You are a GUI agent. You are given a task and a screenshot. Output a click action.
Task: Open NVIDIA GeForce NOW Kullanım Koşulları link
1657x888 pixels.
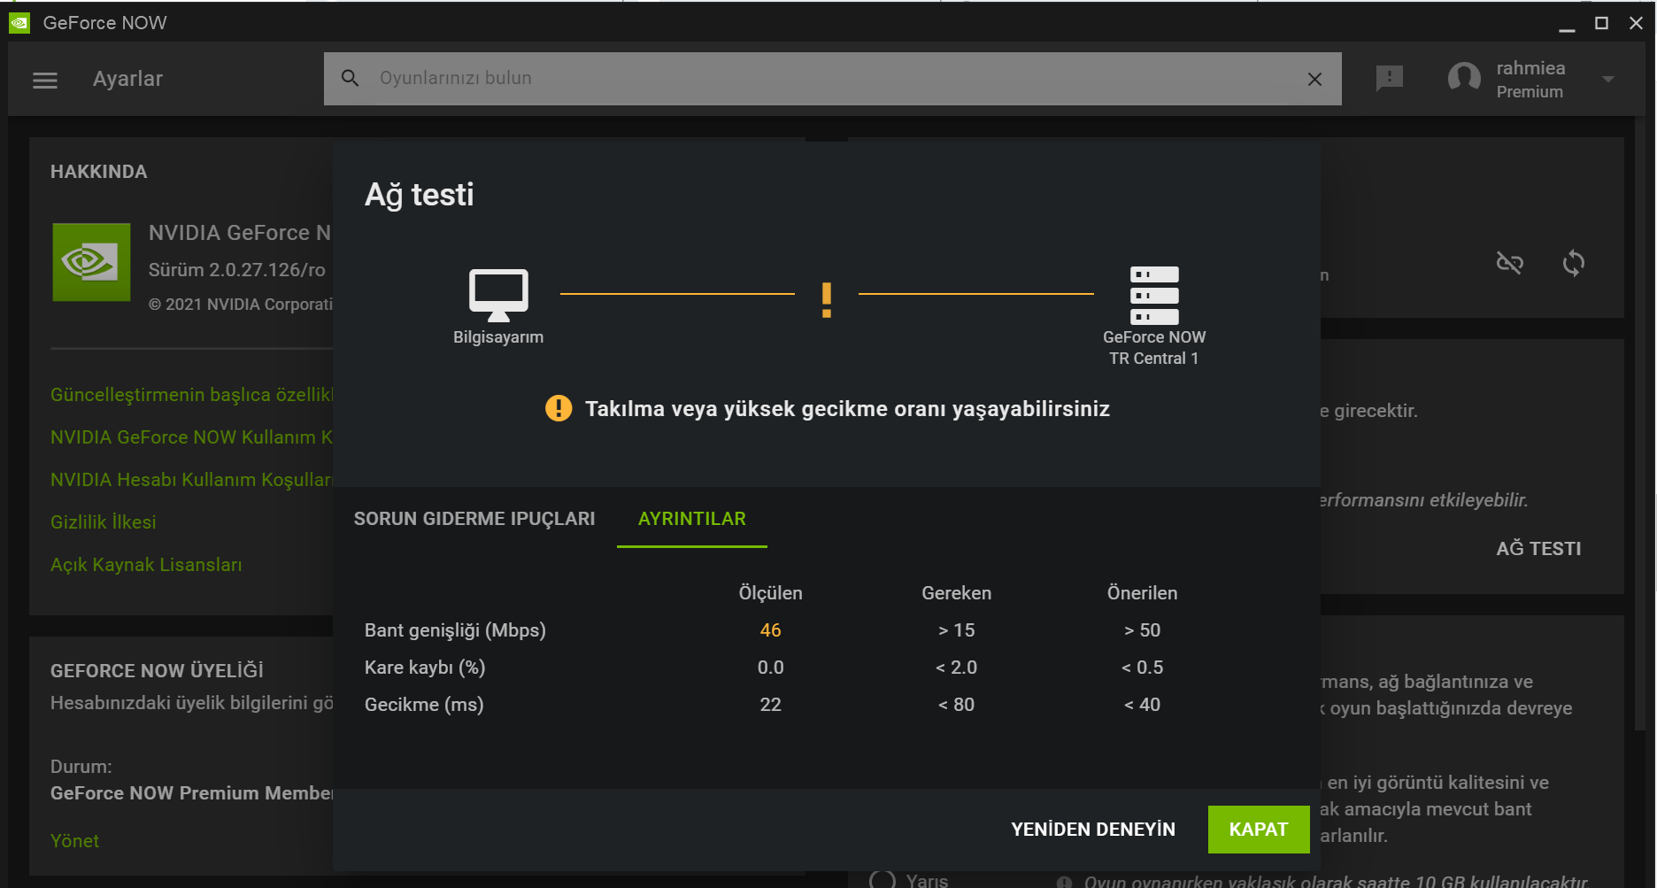point(191,437)
